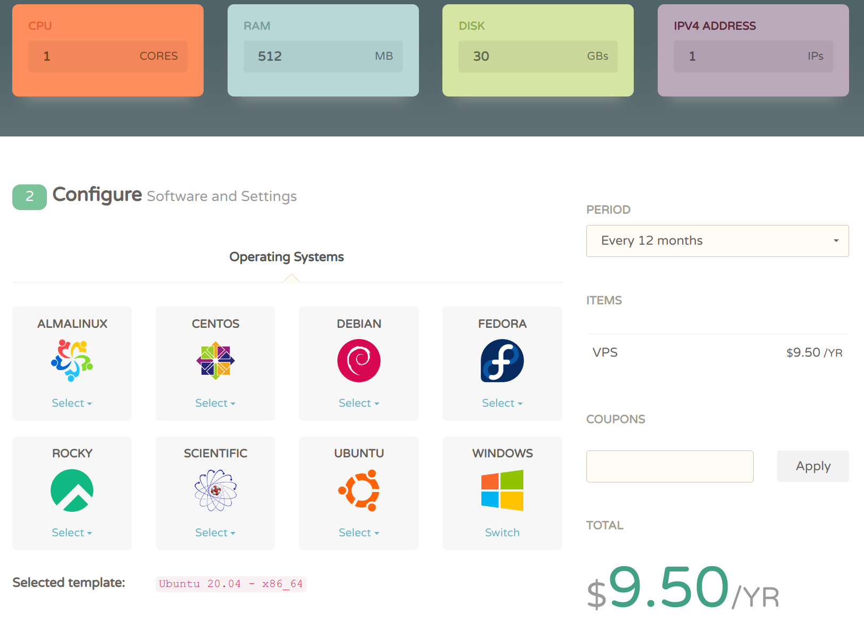
Task: Click the IPv4 address IPs field
Action: pos(753,57)
